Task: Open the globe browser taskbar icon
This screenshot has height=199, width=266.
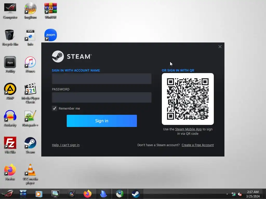Action: [119, 194]
